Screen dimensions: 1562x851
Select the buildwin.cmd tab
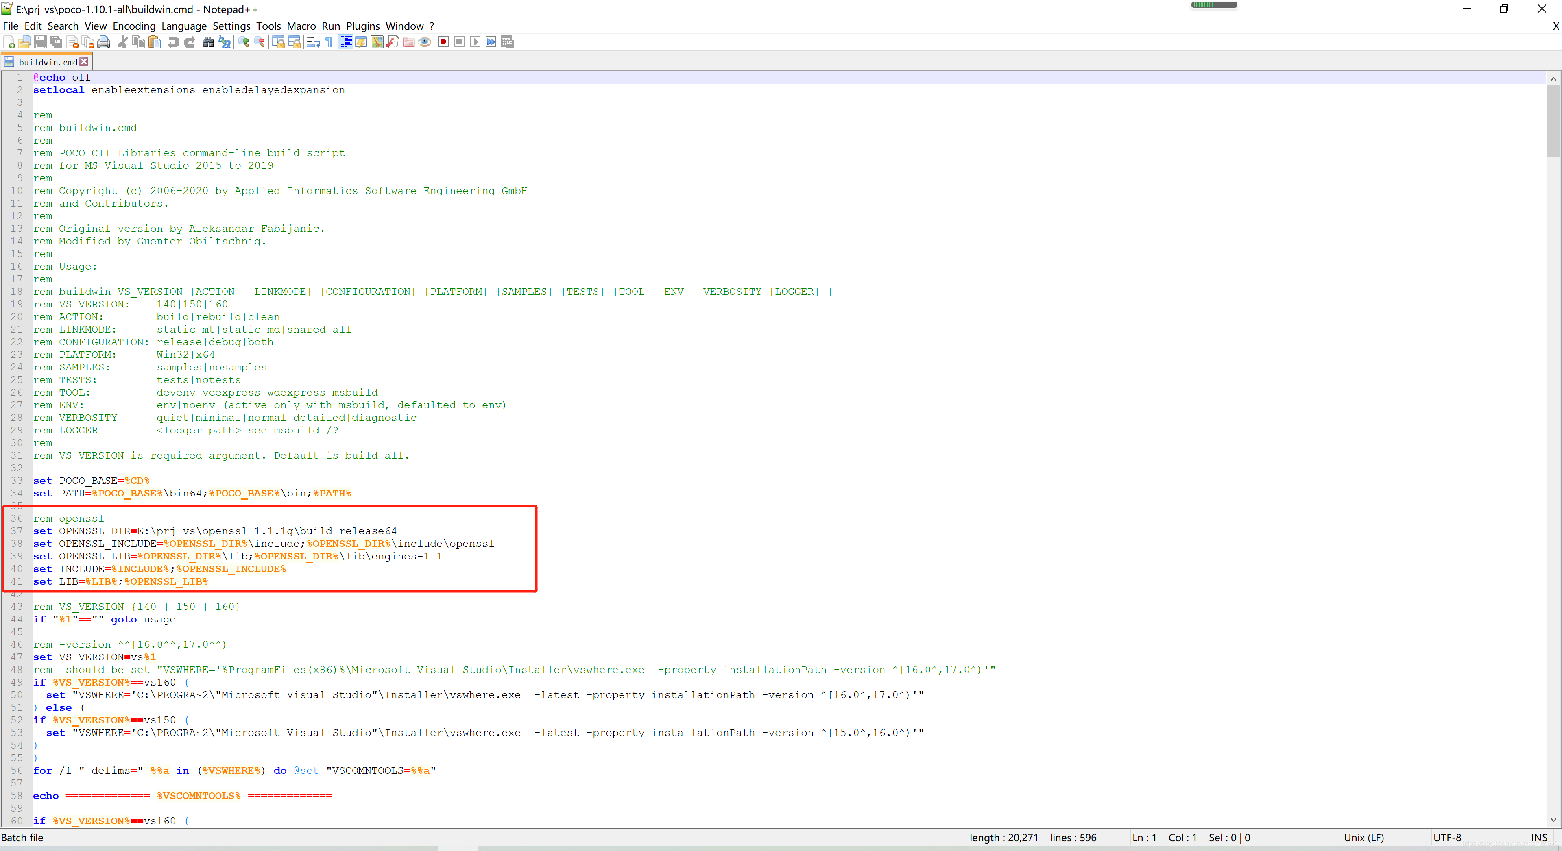click(47, 62)
